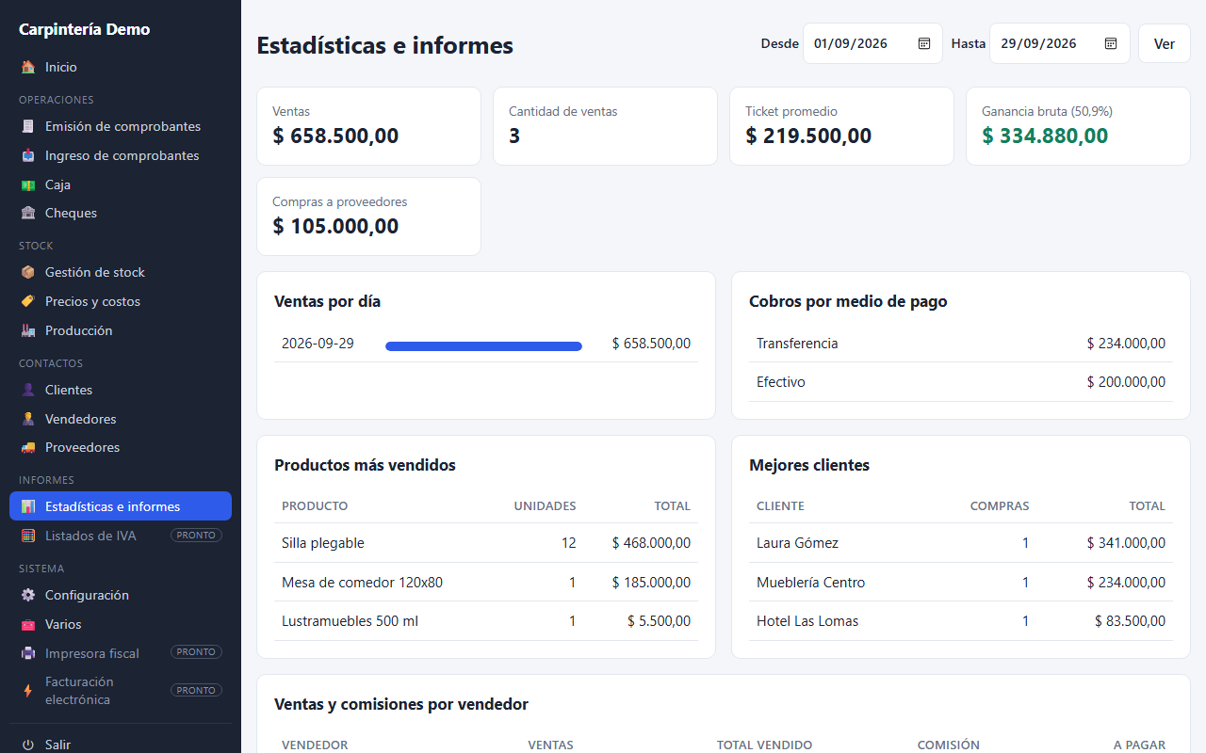1206x753 pixels.
Task: Click the Efectivo payment row label
Action: [781, 382]
